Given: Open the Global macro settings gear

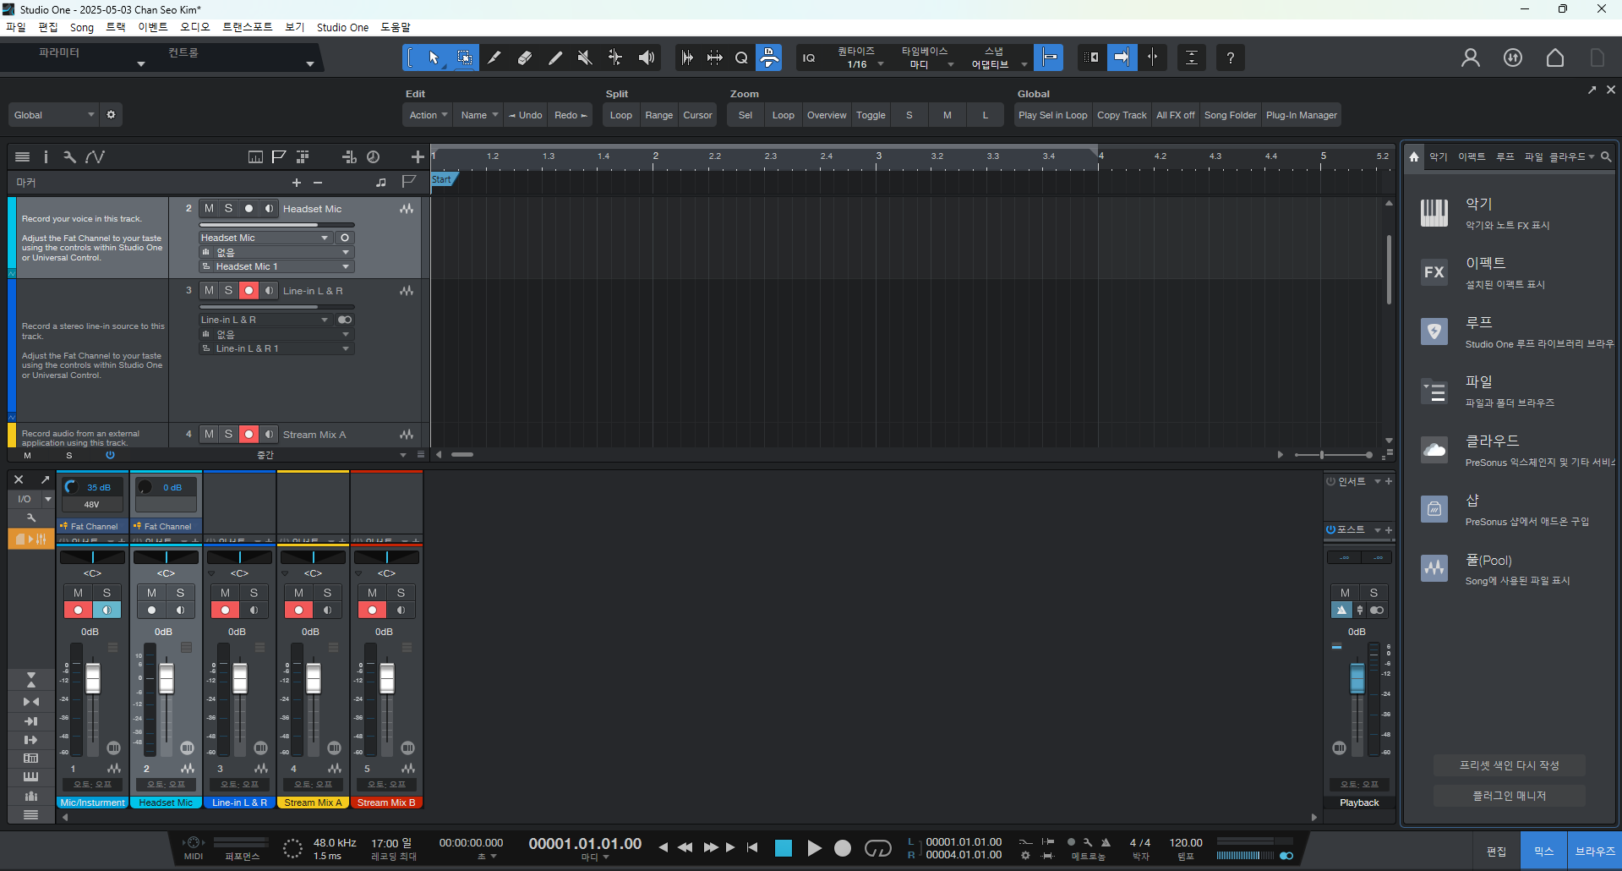Looking at the screenshot, I should 111,115.
